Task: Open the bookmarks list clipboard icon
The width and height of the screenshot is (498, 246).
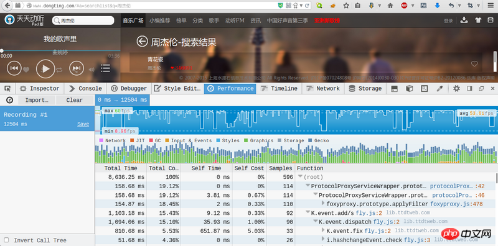Action: [357, 6]
